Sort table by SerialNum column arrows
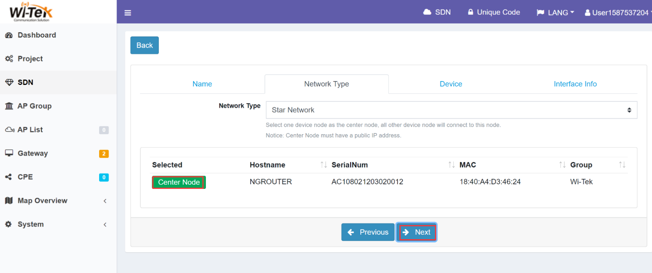The height and width of the screenshot is (273, 652). point(452,165)
